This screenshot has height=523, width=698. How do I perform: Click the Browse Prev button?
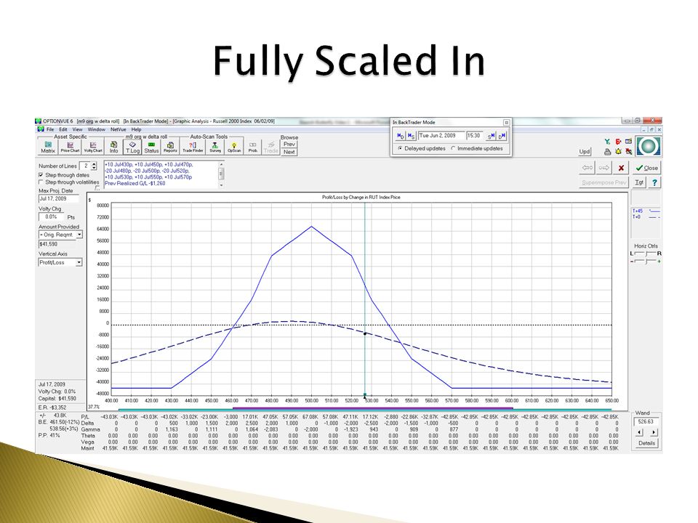(289, 144)
